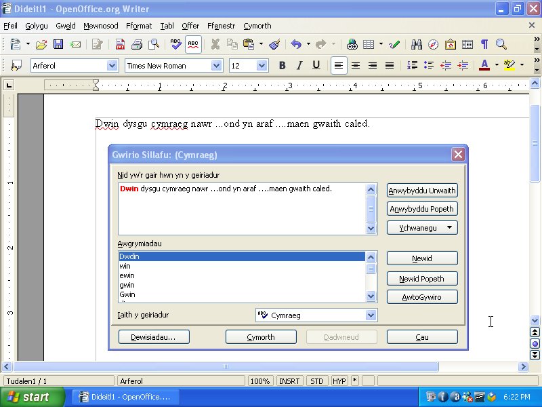
Task: Open the Offer menu
Action: (x=190, y=26)
